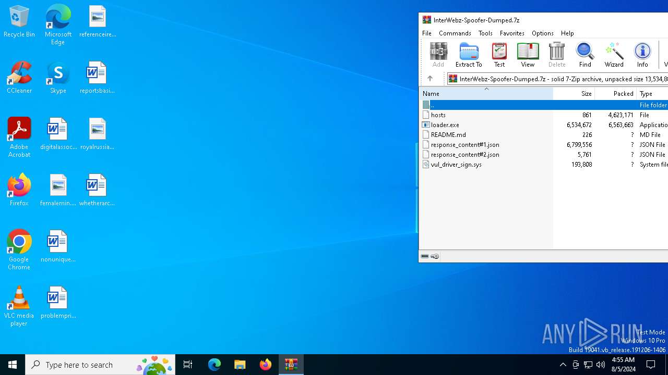This screenshot has width=668, height=375.
Task: Open the notification center icon
Action: pyautogui.click(x=651, y=365)
